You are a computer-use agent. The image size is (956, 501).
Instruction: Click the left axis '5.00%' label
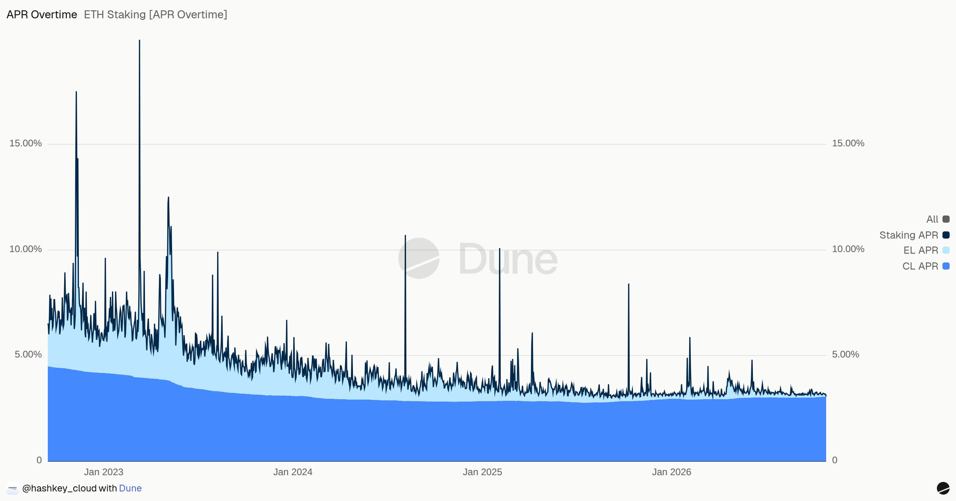coord(28,354)
